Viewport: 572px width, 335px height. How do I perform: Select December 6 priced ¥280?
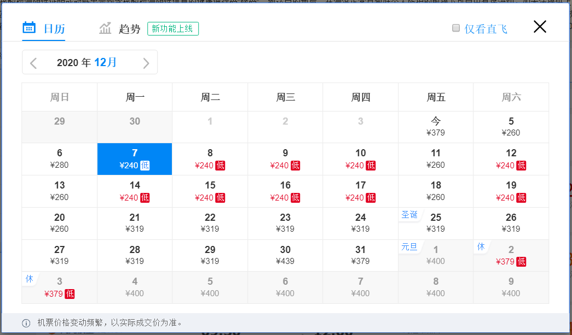(x=60, y=159)
